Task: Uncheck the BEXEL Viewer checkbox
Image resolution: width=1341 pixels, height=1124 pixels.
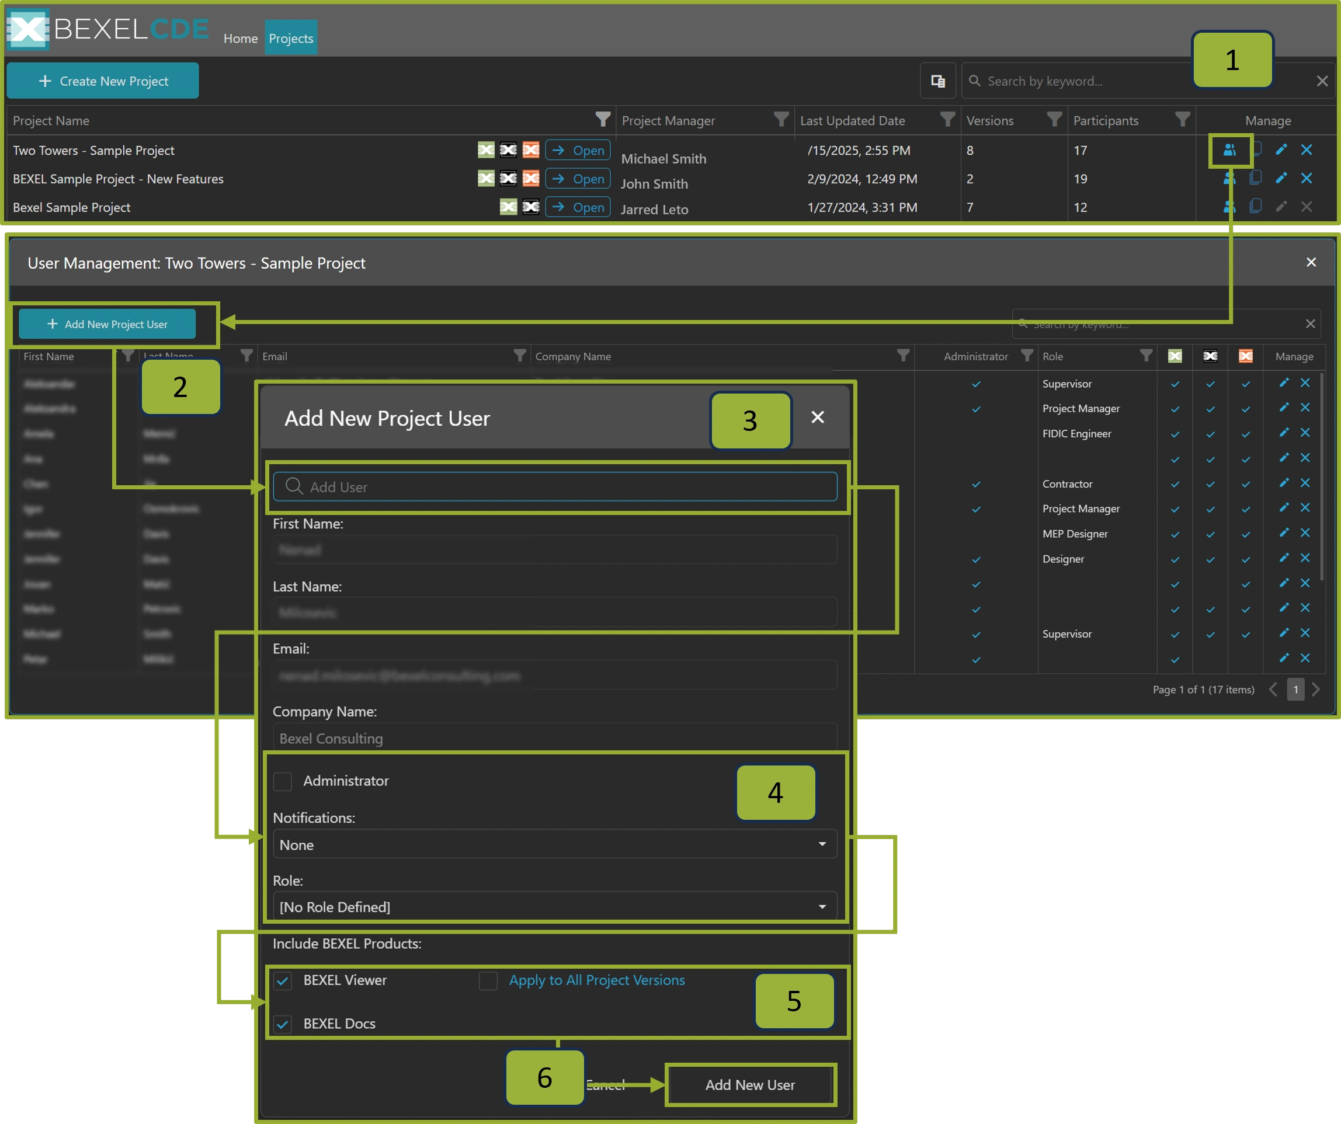Action: (282, 980)
